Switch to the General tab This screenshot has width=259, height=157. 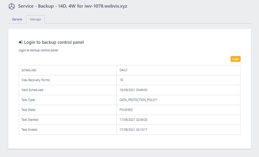click(x=17, y=19)
